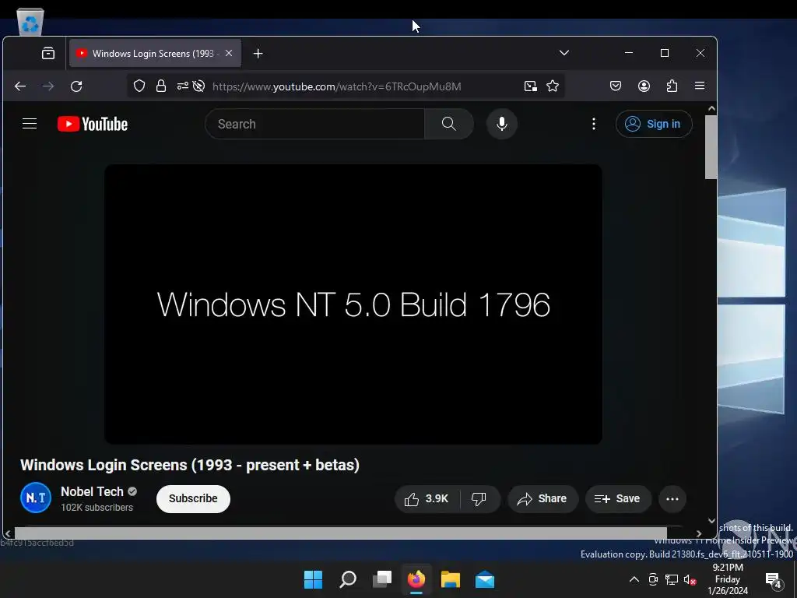Click the video title text
This screenshot has width=797, height=598.
[x=190, y=465]
